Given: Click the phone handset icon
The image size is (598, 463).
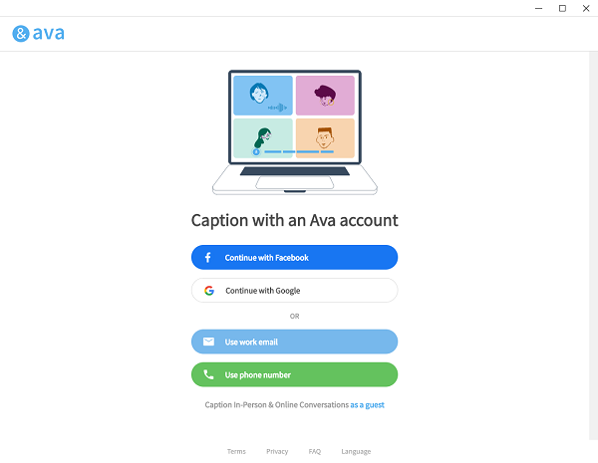Looking at the screenshot, I should [x=208, y=374].
